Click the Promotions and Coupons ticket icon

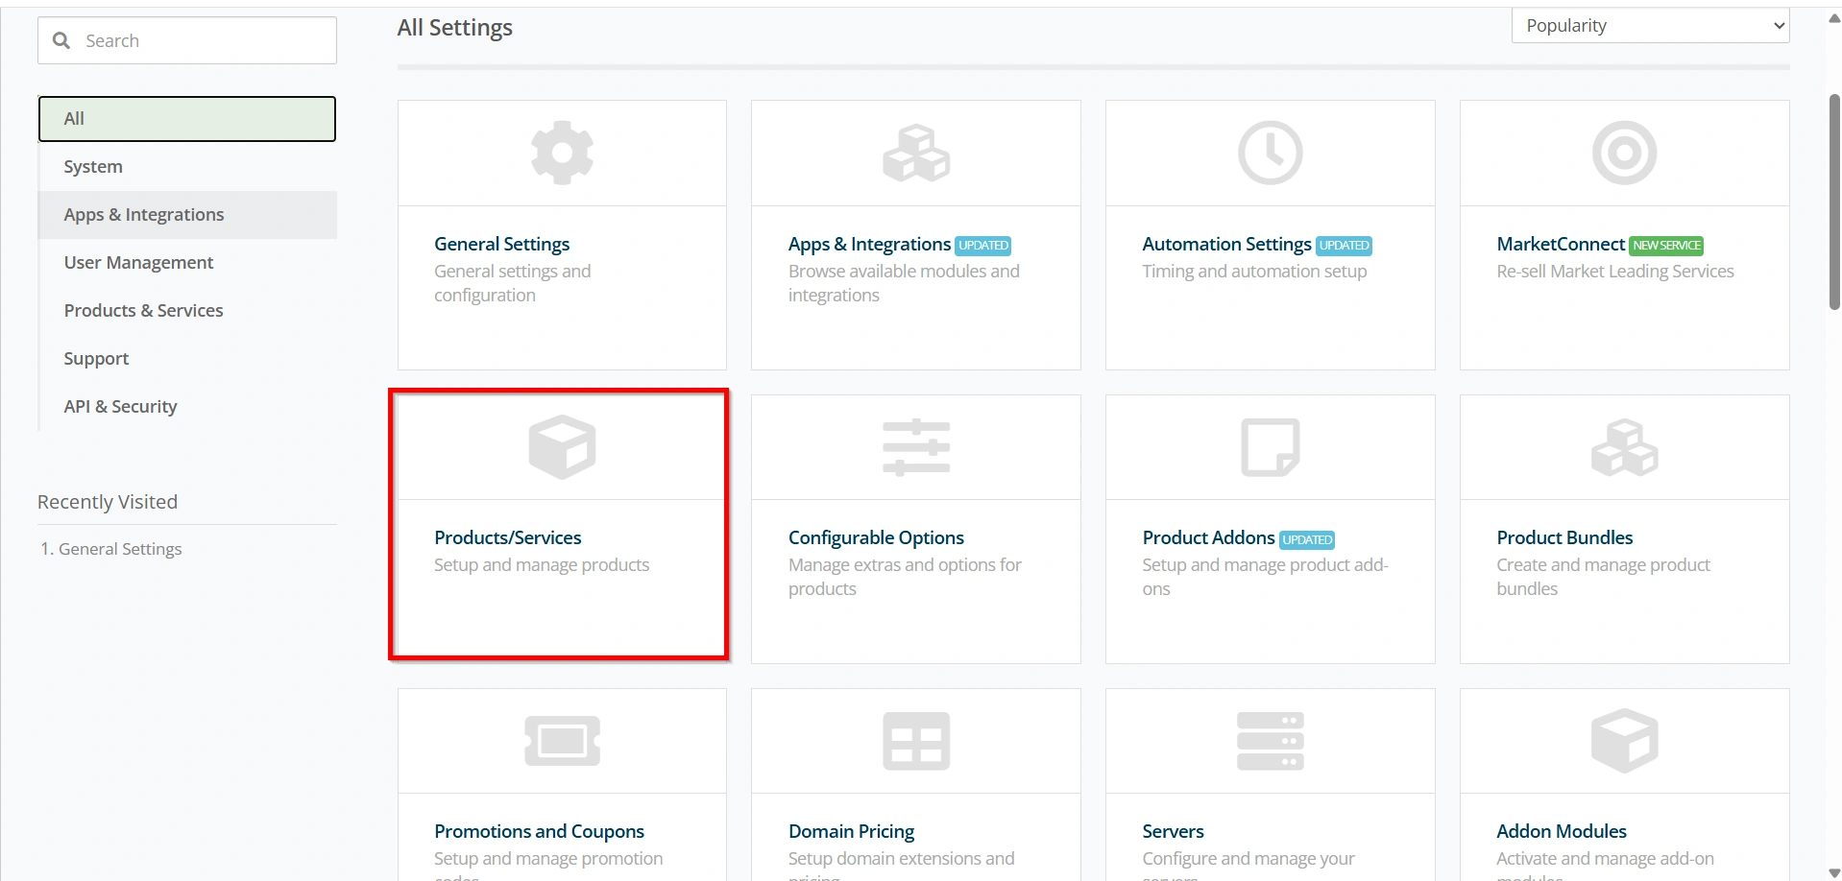(562, 741)
